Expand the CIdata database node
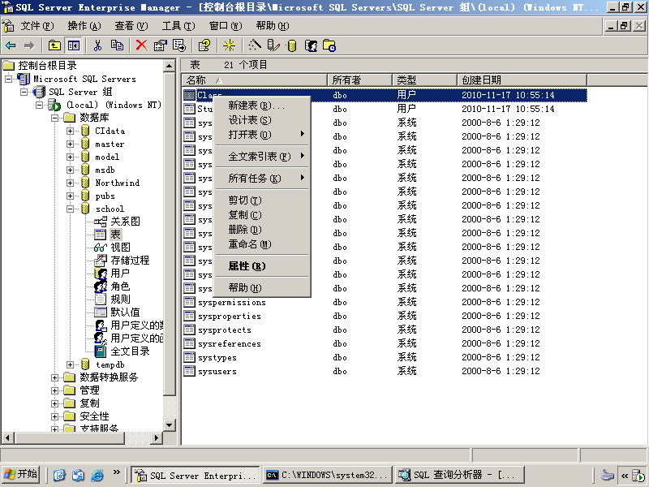Screen dimensions: 649x487 click(70, 131)
